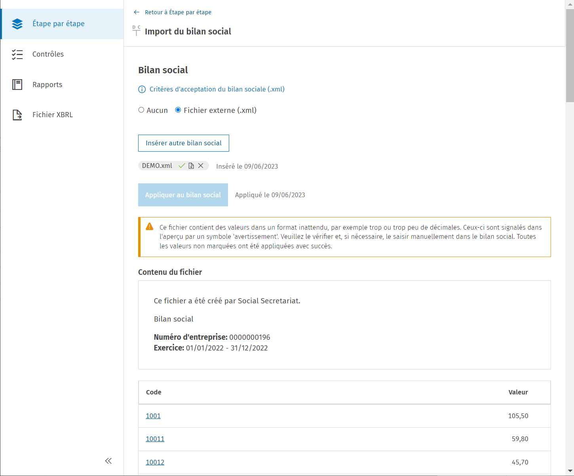The height and width of the screenshot is (476, 574).
Task: Click the file download icon on DEMO.xml
Action: click(191, 166)
